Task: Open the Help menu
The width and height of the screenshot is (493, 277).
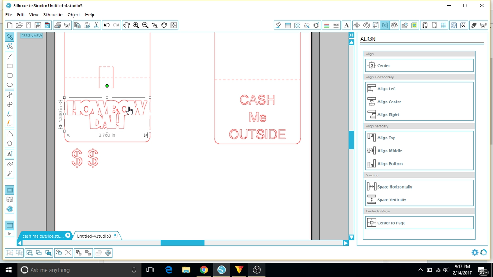Action: pyautogui.click(x=89, y=15)
